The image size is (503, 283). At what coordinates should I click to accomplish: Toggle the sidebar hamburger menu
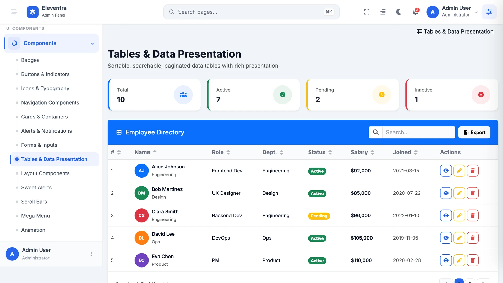pyautogui.click(x=14, y=12)
